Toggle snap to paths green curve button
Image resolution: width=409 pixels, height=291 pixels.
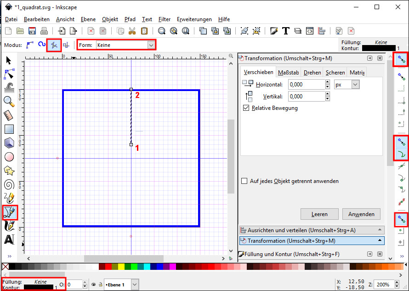(x=402, y=154)
